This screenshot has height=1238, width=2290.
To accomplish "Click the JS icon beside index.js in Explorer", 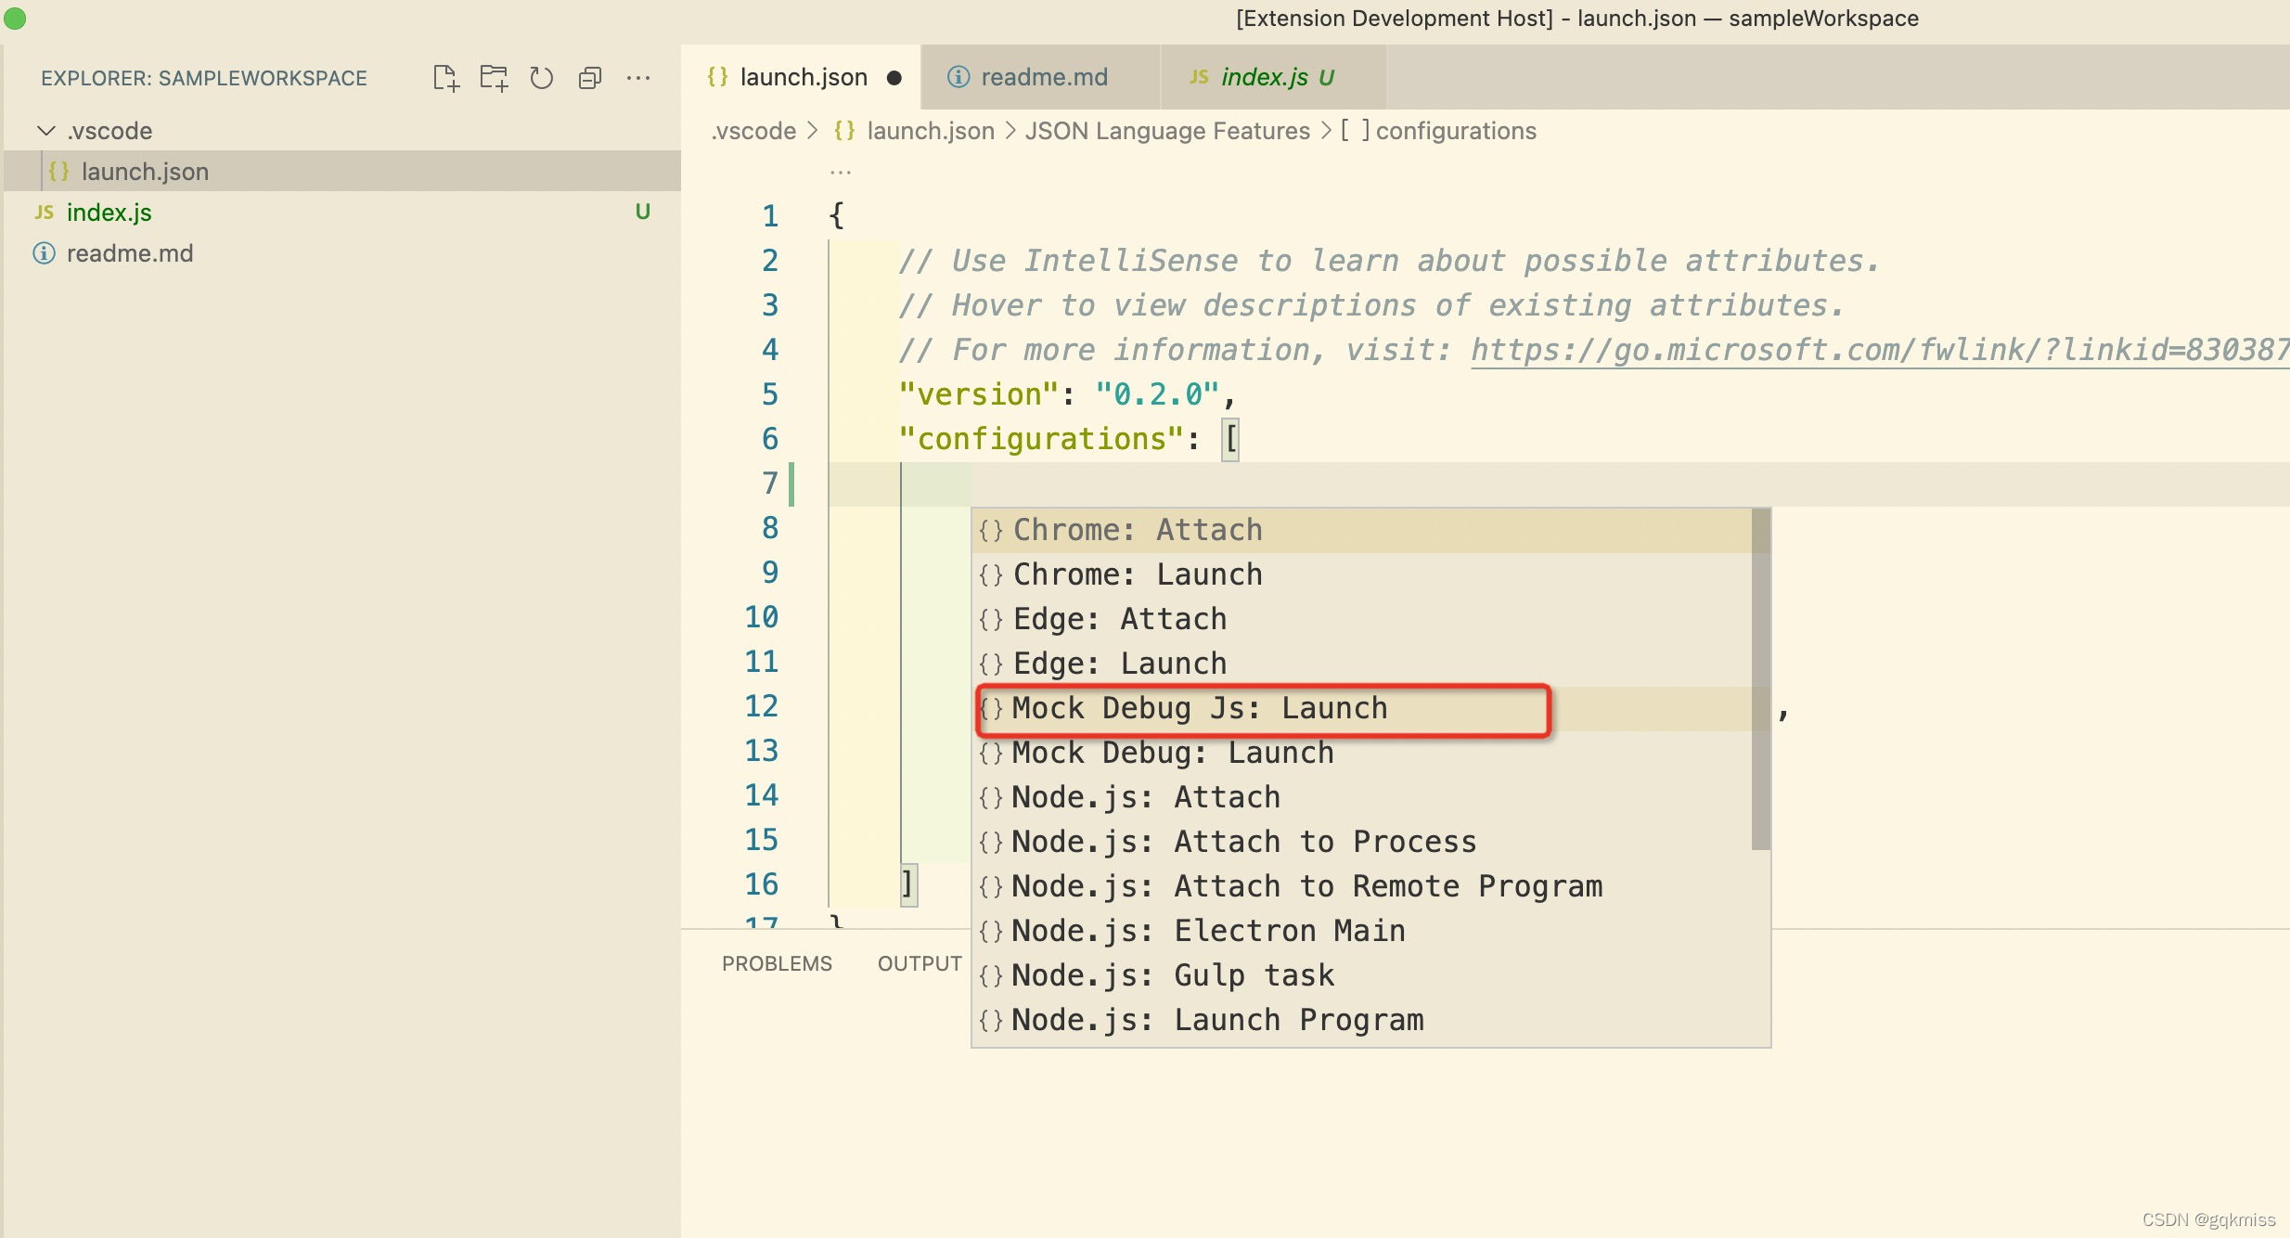I will [x=44, y=213].
